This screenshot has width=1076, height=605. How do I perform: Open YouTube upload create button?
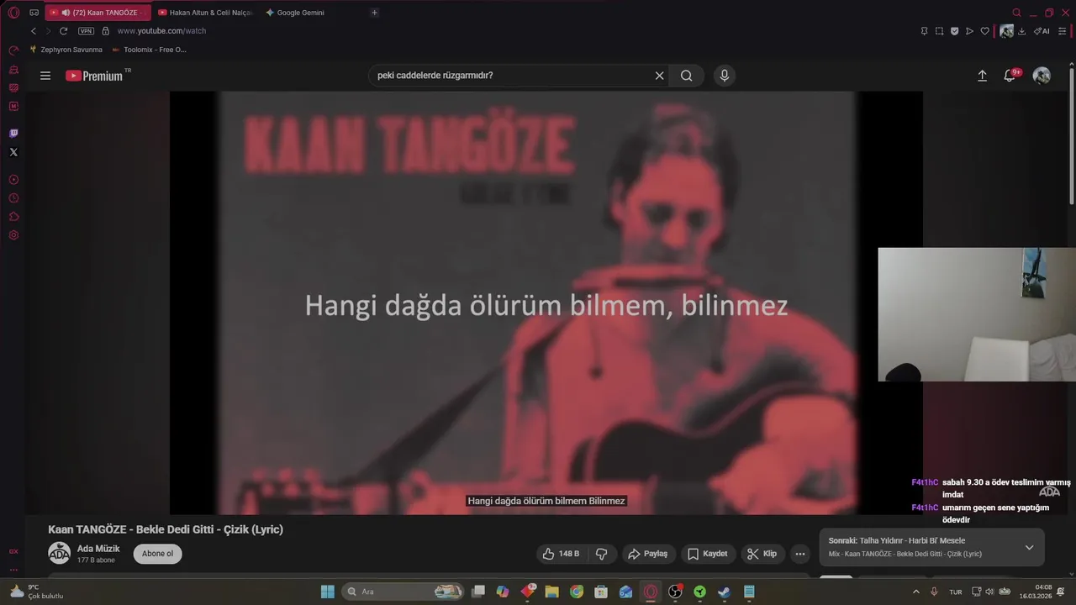pos(982,76)
